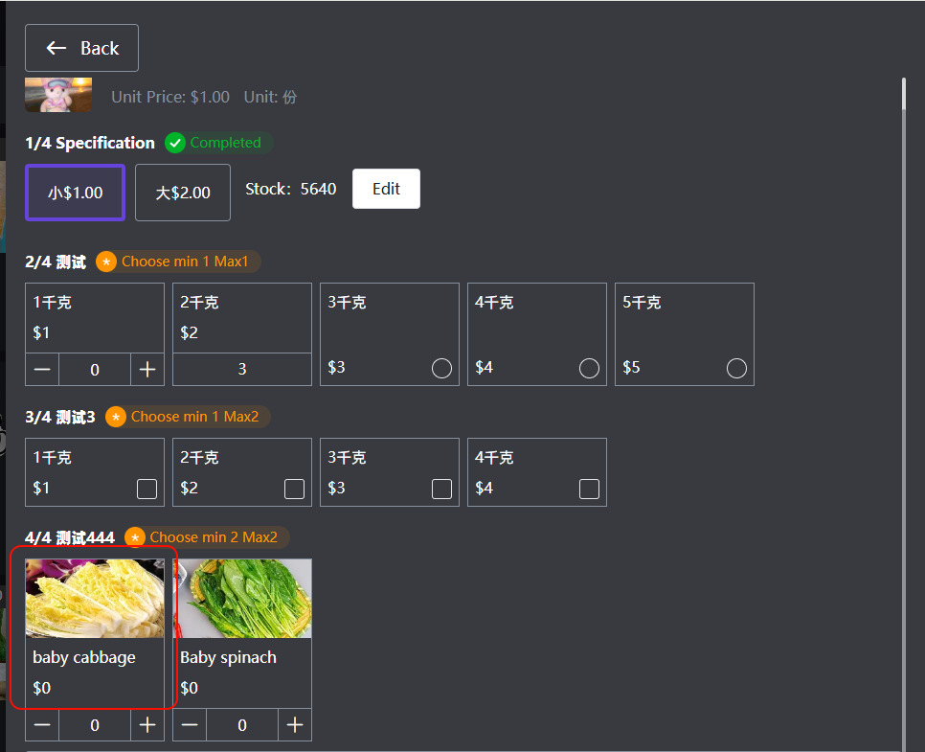Click the Baby spinach product image
The image size is (925, 752).
(x=242, y=599)
